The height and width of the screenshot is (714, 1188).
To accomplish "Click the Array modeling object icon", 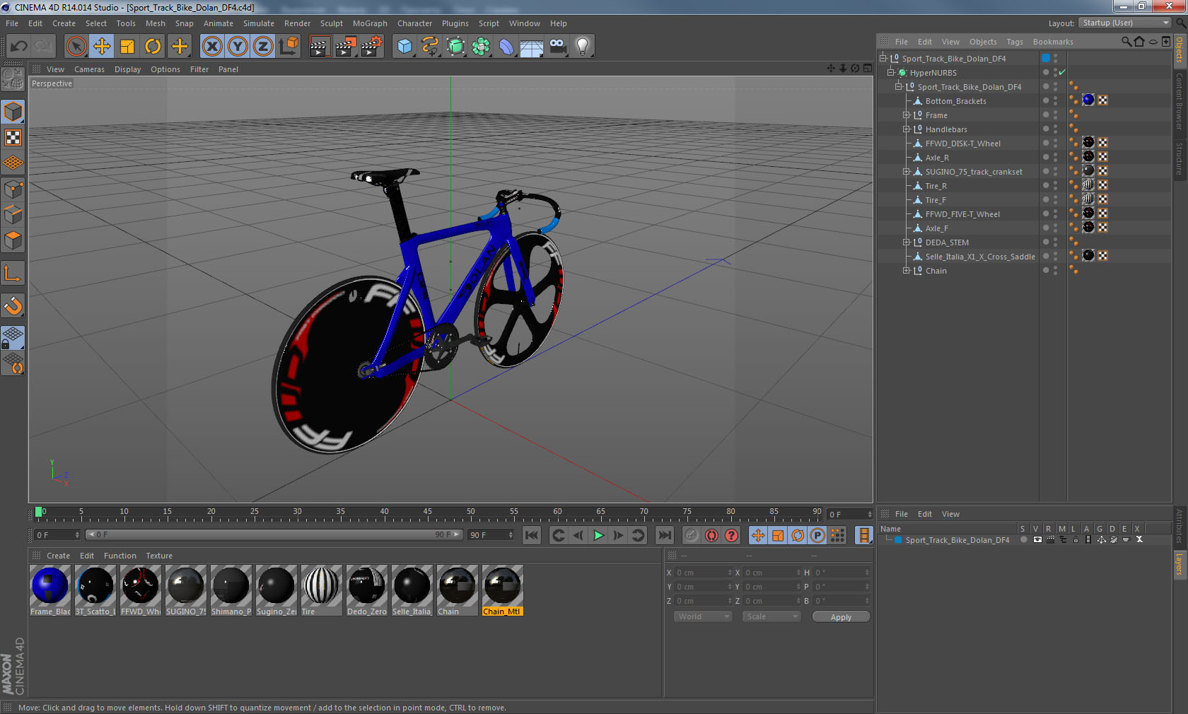I will (481, 47).
